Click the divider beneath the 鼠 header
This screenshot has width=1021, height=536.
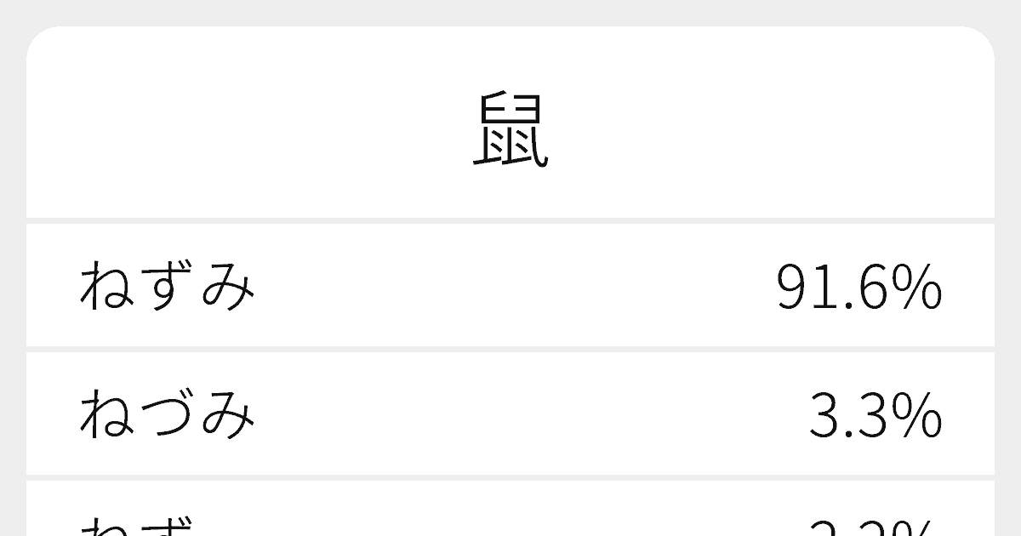point(510,220)
